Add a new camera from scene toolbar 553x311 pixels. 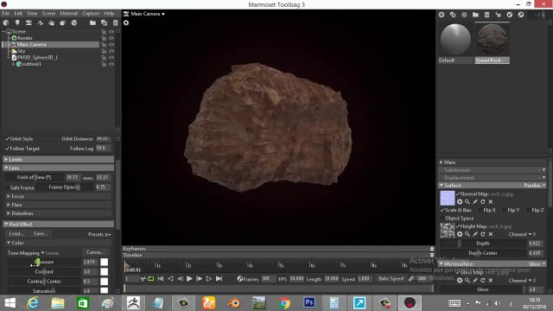coord(29,23)
